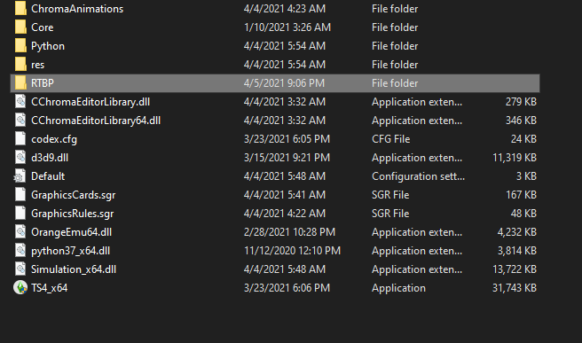Select the CChromaEditorLibrary64.dll file name
The image size is (582, 343).
click(x=96, y=121)
